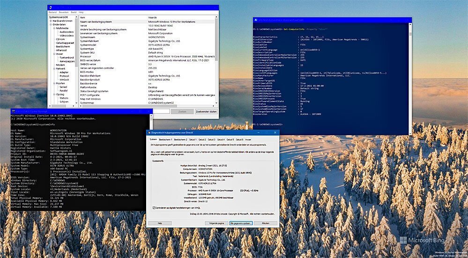The width and height of the screenshot is (468, 258).
Task: Select the Cd-rom tree item
Action: click(60, 39)
